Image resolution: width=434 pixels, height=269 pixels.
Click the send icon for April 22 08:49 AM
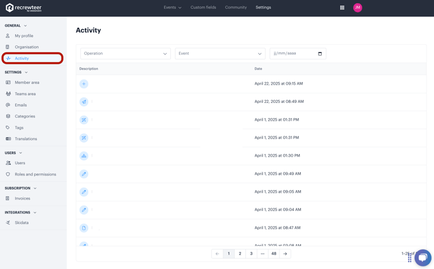[x=84, y=102]
